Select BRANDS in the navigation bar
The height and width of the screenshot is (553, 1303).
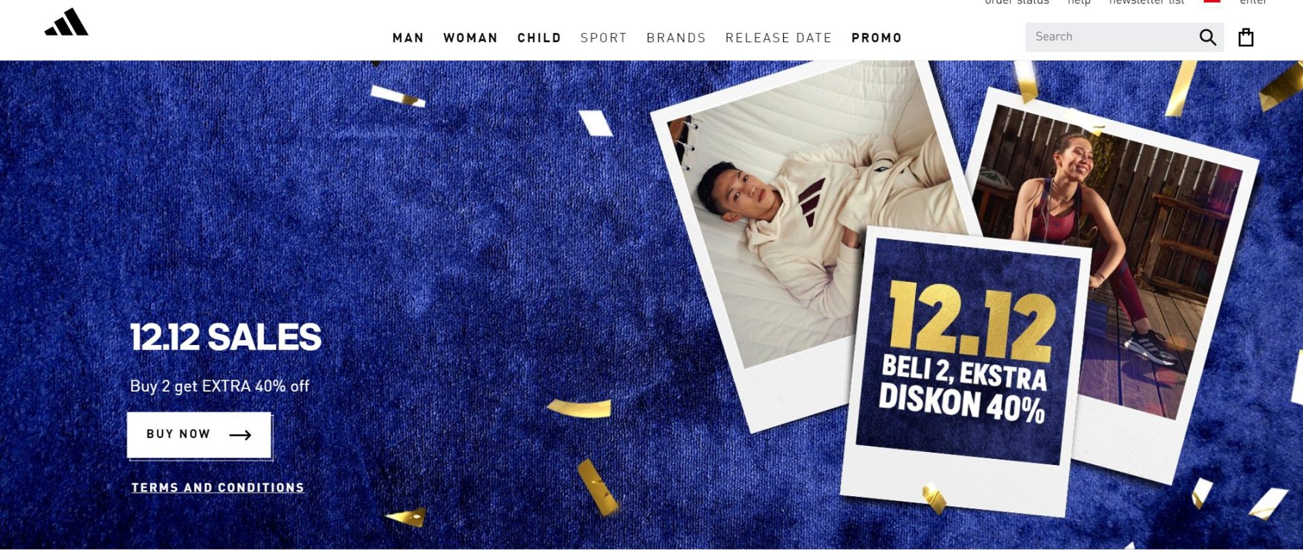point(676,38)
